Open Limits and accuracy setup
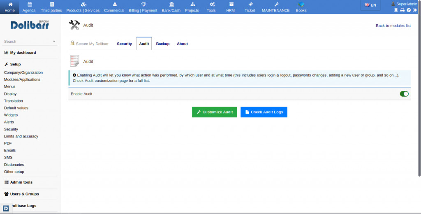This screenshot has width=421, height=214. coord(21,136)
